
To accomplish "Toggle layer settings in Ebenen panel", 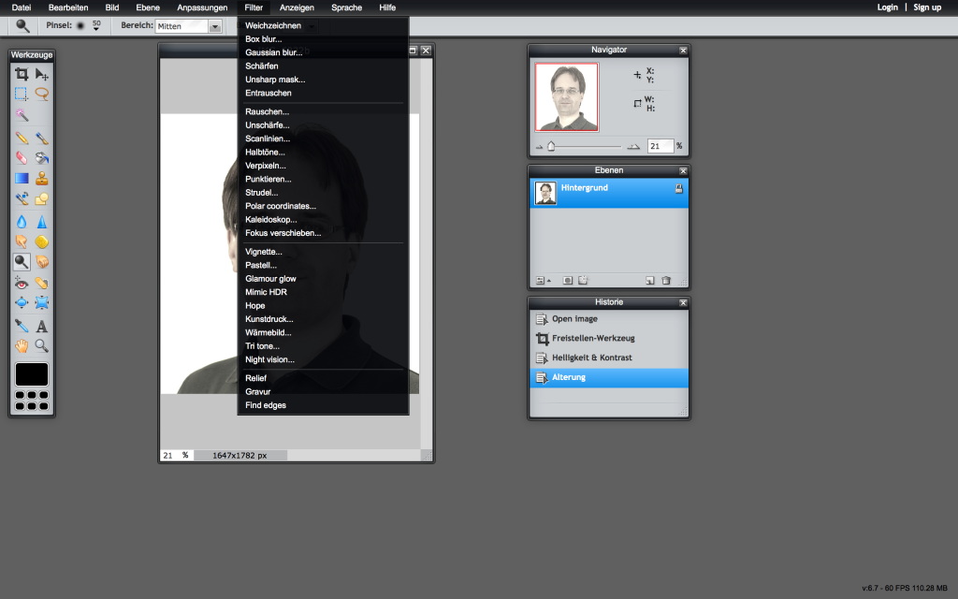I will click(x=542, y=280).
